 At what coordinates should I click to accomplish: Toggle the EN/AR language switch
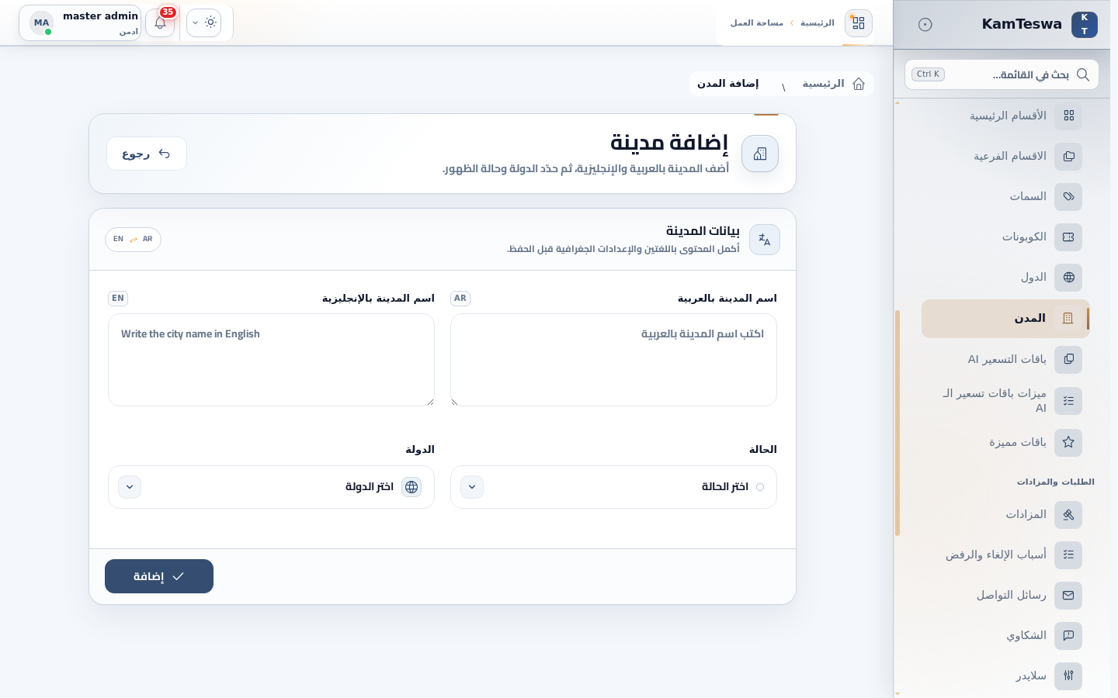point(133,239)
